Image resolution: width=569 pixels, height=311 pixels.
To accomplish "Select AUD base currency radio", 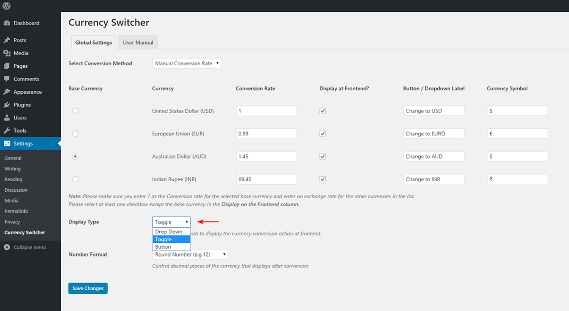I will (75, 156).
